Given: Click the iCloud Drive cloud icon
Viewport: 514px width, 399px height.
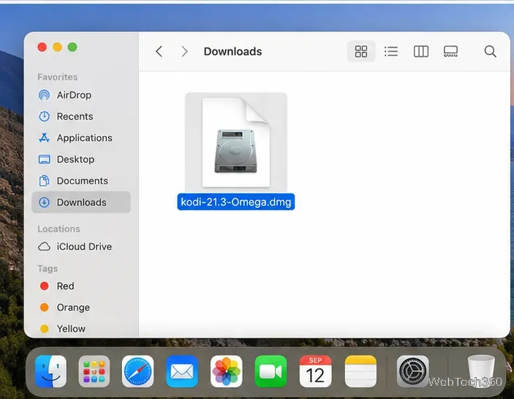Looking at the screenshot, I should [45, 246].
